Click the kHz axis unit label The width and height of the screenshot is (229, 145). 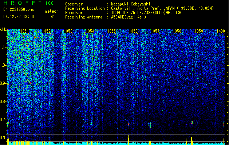3,29
